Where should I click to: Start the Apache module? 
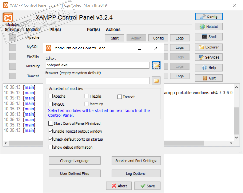(114, 38)
